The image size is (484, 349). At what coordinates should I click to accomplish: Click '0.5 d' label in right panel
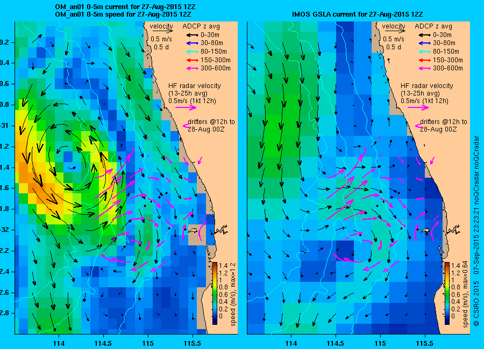click(x=394, y=47)
